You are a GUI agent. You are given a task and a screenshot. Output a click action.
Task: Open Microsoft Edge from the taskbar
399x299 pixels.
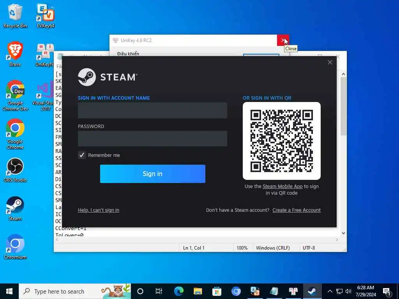[178, 291]
